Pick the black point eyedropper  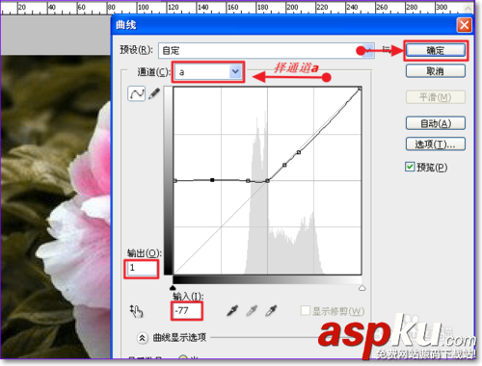point(232,310)
